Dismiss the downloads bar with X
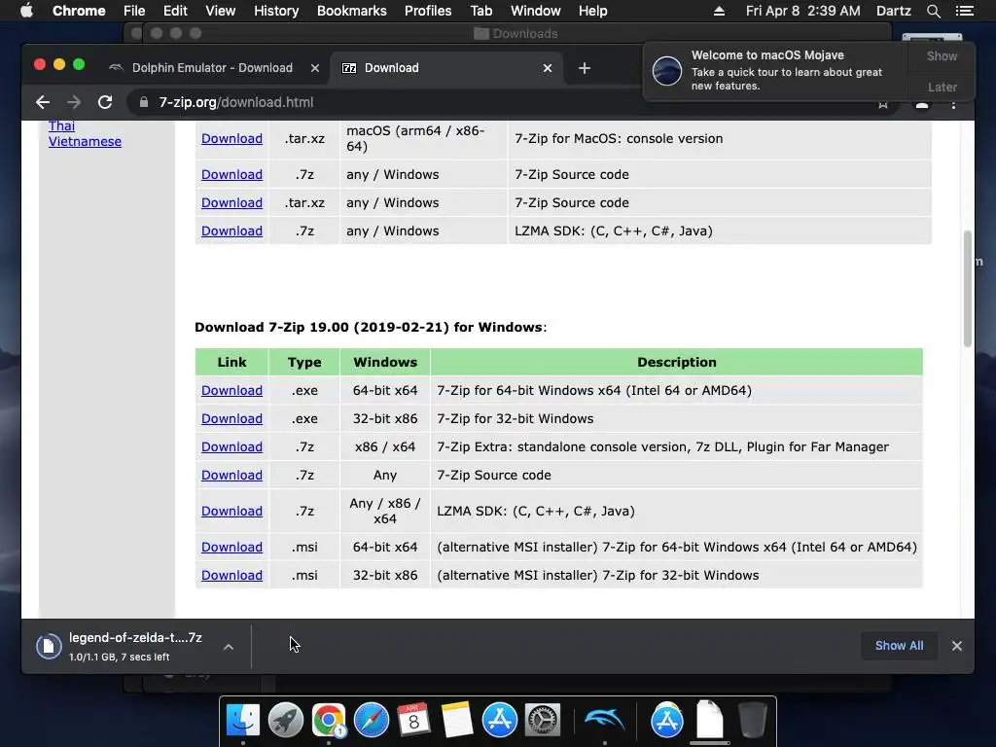 point(957,646)
